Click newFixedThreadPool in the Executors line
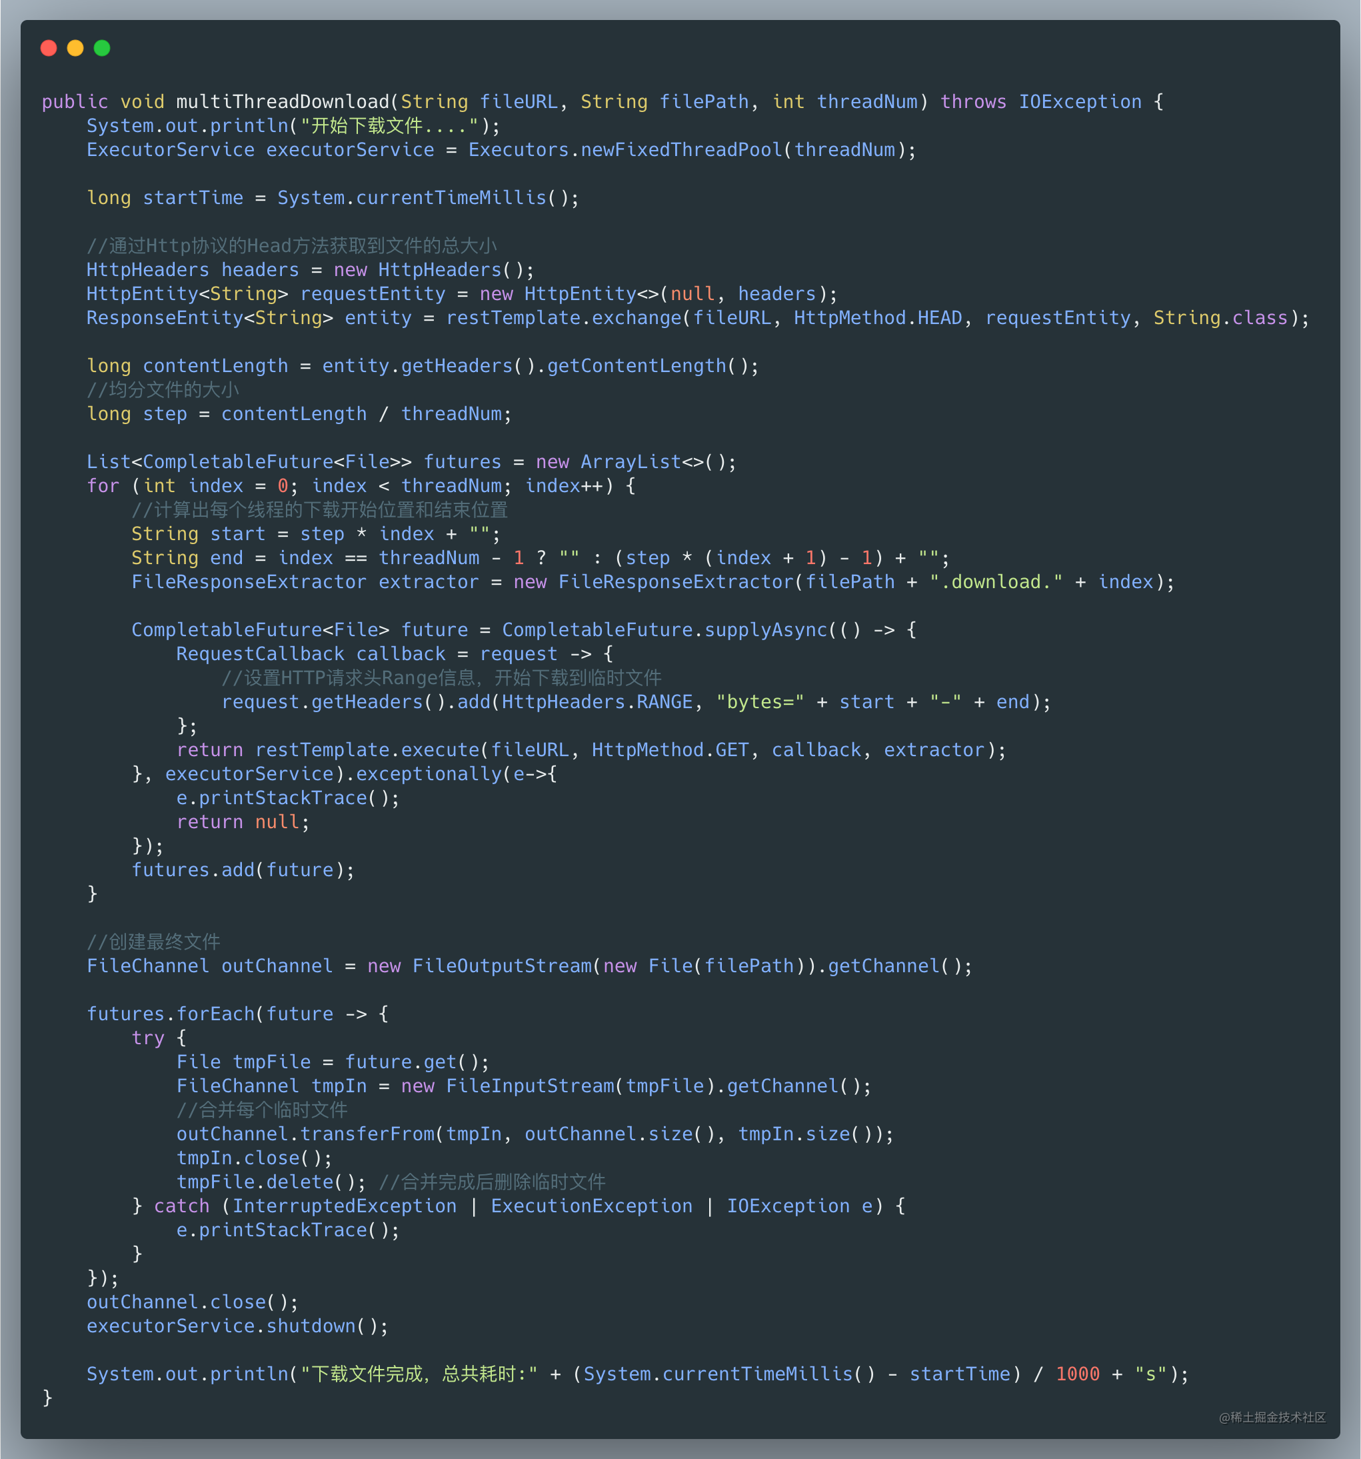Screen dimensions: 1361x1459 682,150
